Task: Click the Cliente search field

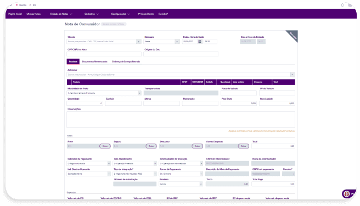Action: (102, 42)
